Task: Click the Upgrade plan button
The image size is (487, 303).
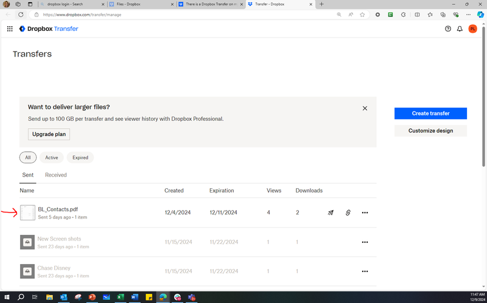Action: coord(49,134)
